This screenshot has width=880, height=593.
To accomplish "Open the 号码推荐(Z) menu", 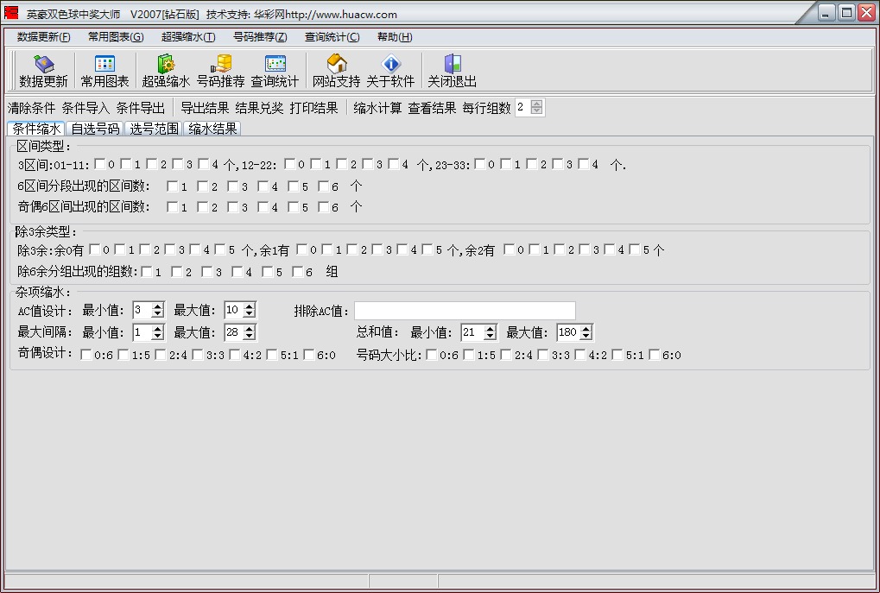I will point(260,37).
